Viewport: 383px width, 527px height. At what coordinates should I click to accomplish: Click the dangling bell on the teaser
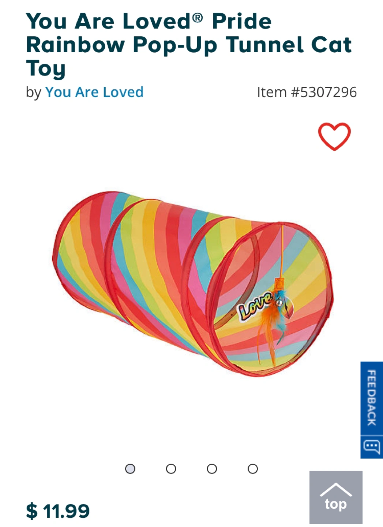[x=279, y=302]
